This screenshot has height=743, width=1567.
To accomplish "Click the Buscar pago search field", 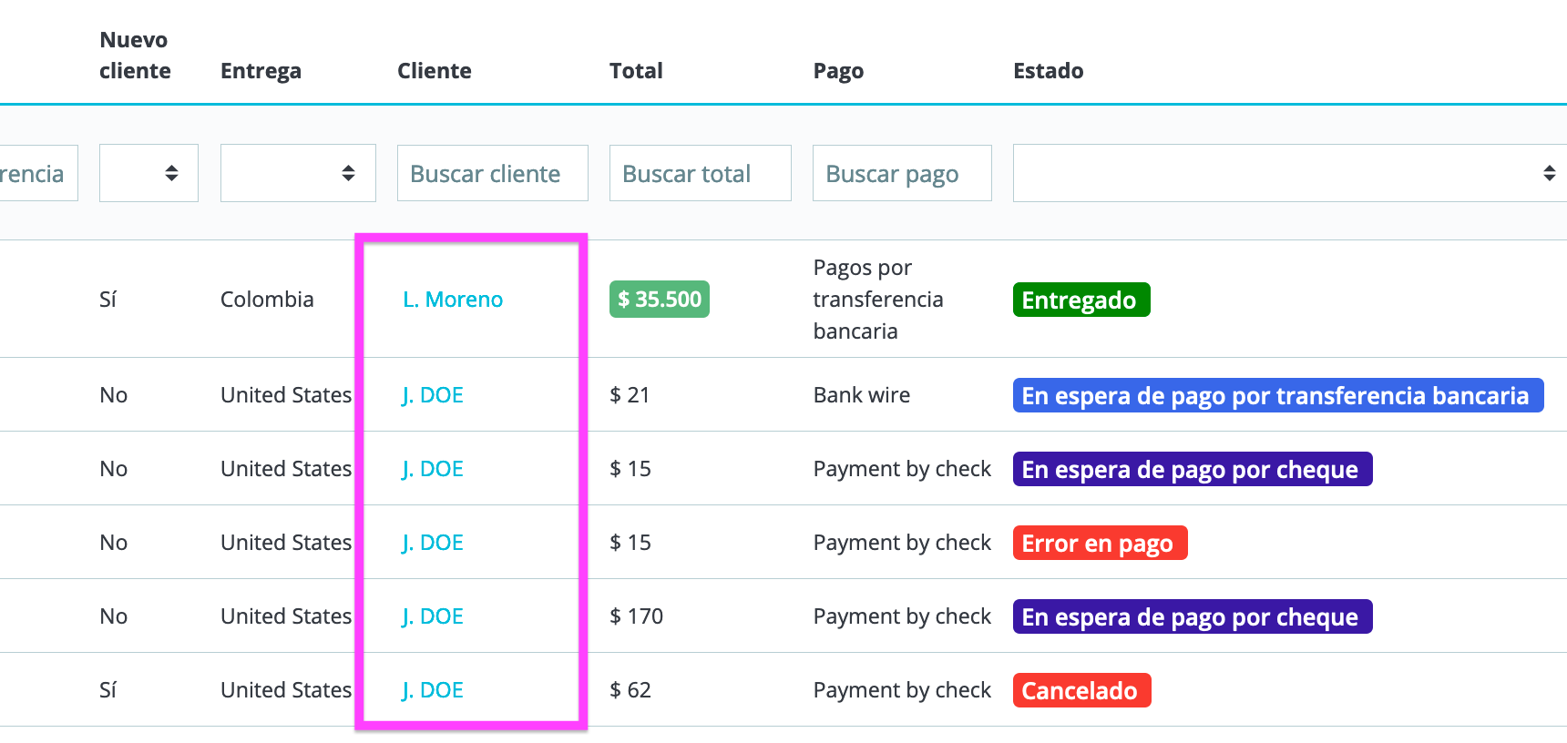I will [x=902, y=173].
